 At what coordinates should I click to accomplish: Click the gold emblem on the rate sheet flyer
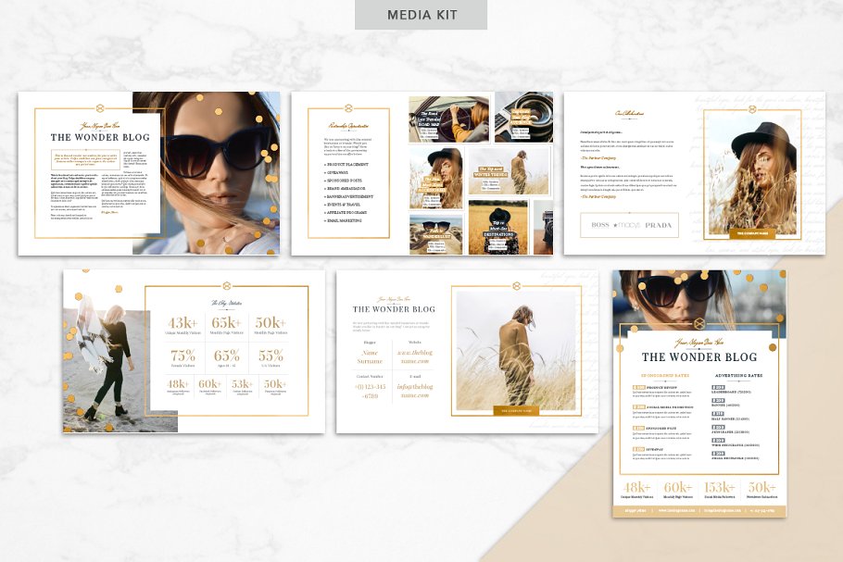coord(699,323)
